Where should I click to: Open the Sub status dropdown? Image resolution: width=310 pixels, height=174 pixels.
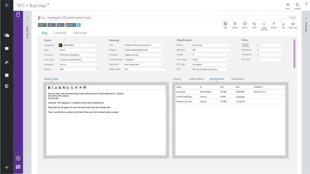78,55
